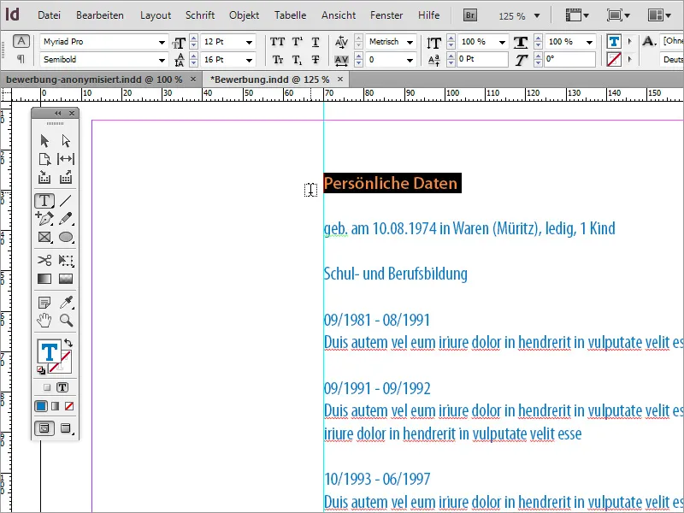Select the Free Transform tool
Screen dimensions: 684x513
click(x=66, y=261)
